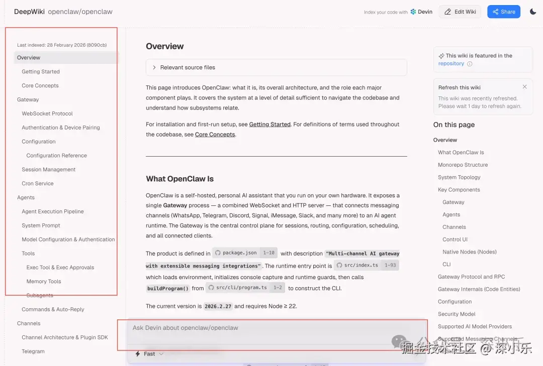Open the Fast mode dropdown

149,354
